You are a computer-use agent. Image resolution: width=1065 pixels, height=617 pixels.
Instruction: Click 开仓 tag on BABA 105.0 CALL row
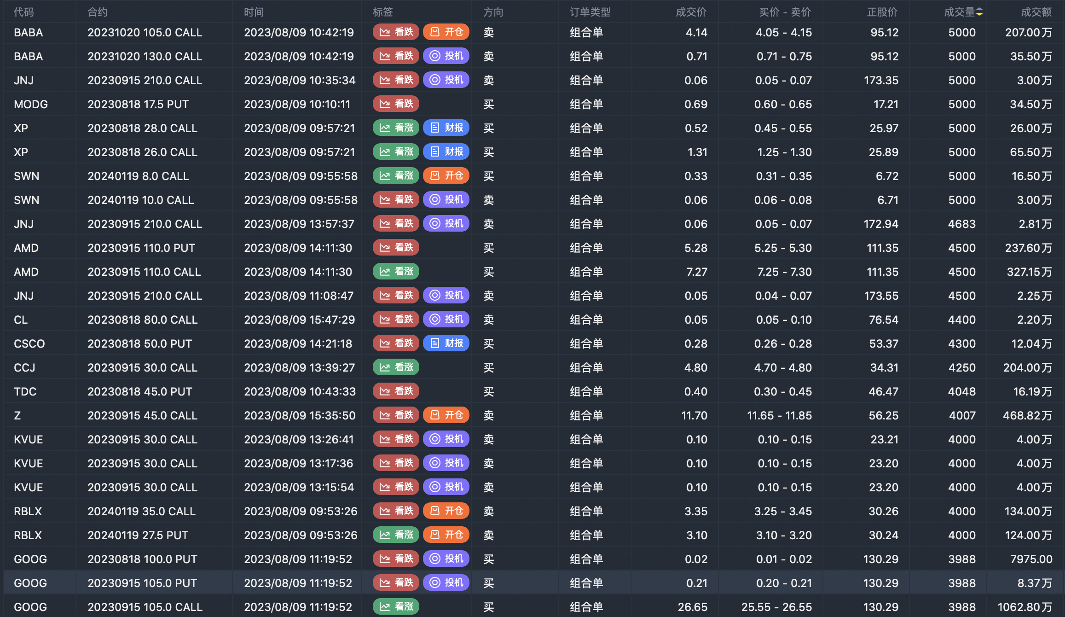click(446, 32)
